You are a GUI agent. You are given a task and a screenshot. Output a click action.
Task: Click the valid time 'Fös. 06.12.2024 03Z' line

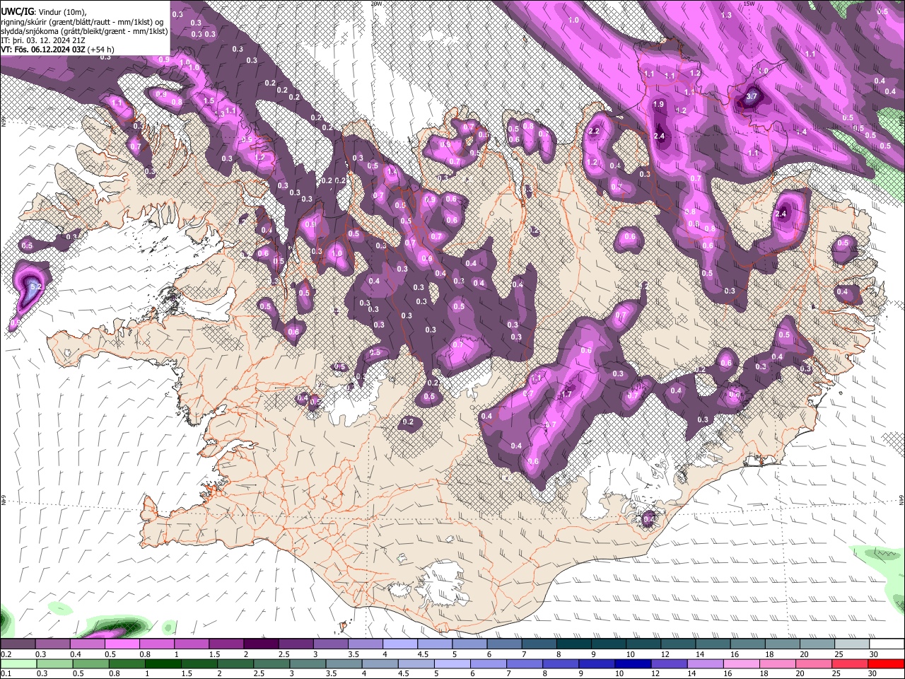[57, 50]
